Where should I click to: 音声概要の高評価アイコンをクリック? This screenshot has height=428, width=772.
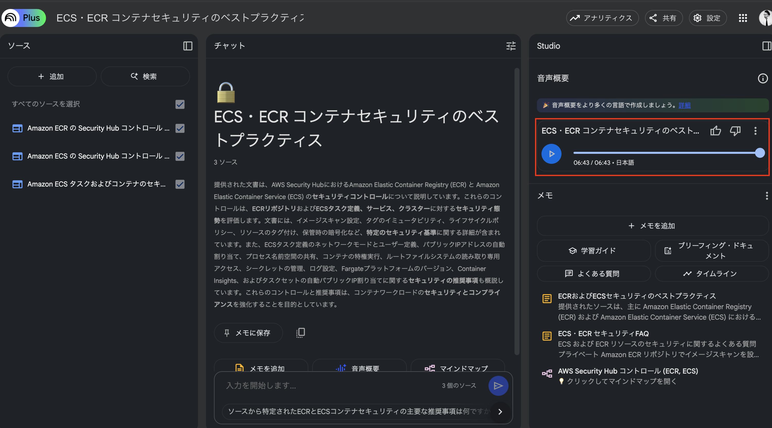[715, 131]
